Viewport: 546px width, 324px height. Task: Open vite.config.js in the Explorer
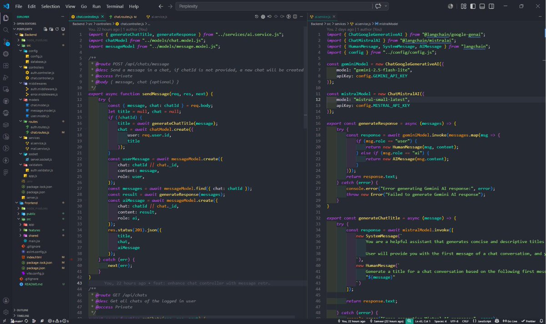click(40, 273)
